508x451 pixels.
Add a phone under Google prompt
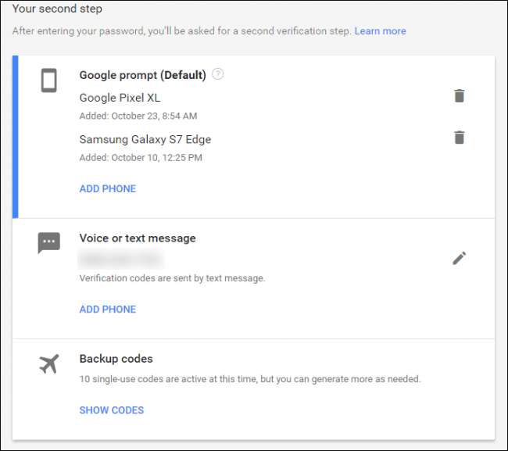coord(108,188)
